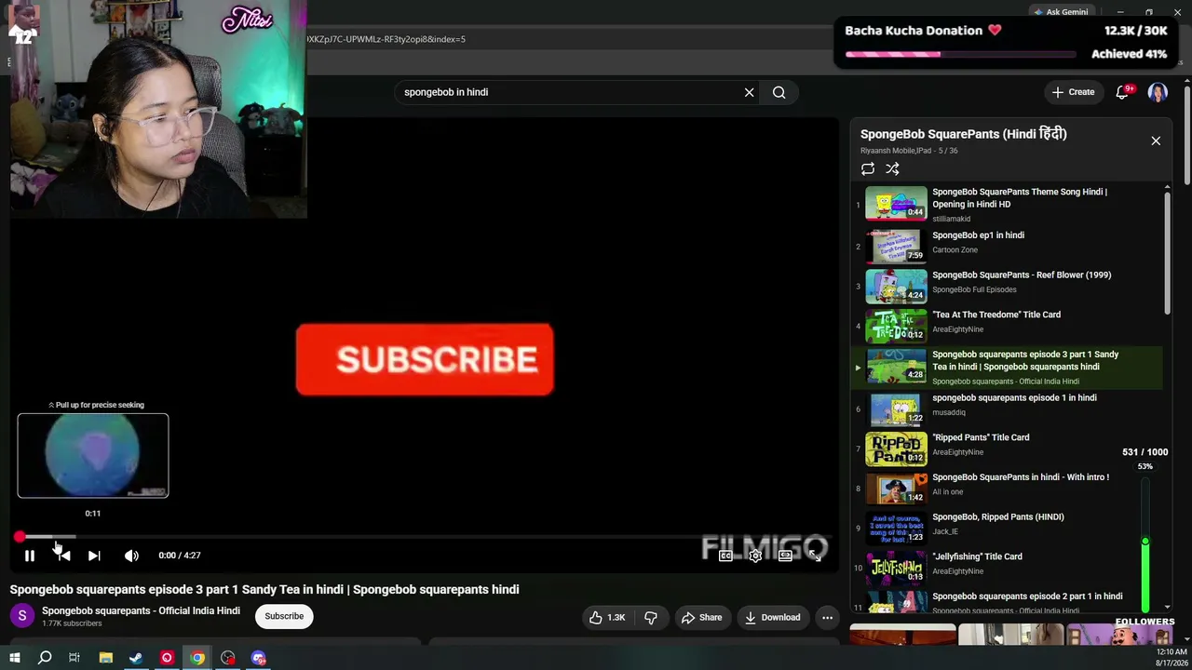Screen dimensions: 1192x670
Task: Switch to theater mode view
Action: click(x=785, y=556)
